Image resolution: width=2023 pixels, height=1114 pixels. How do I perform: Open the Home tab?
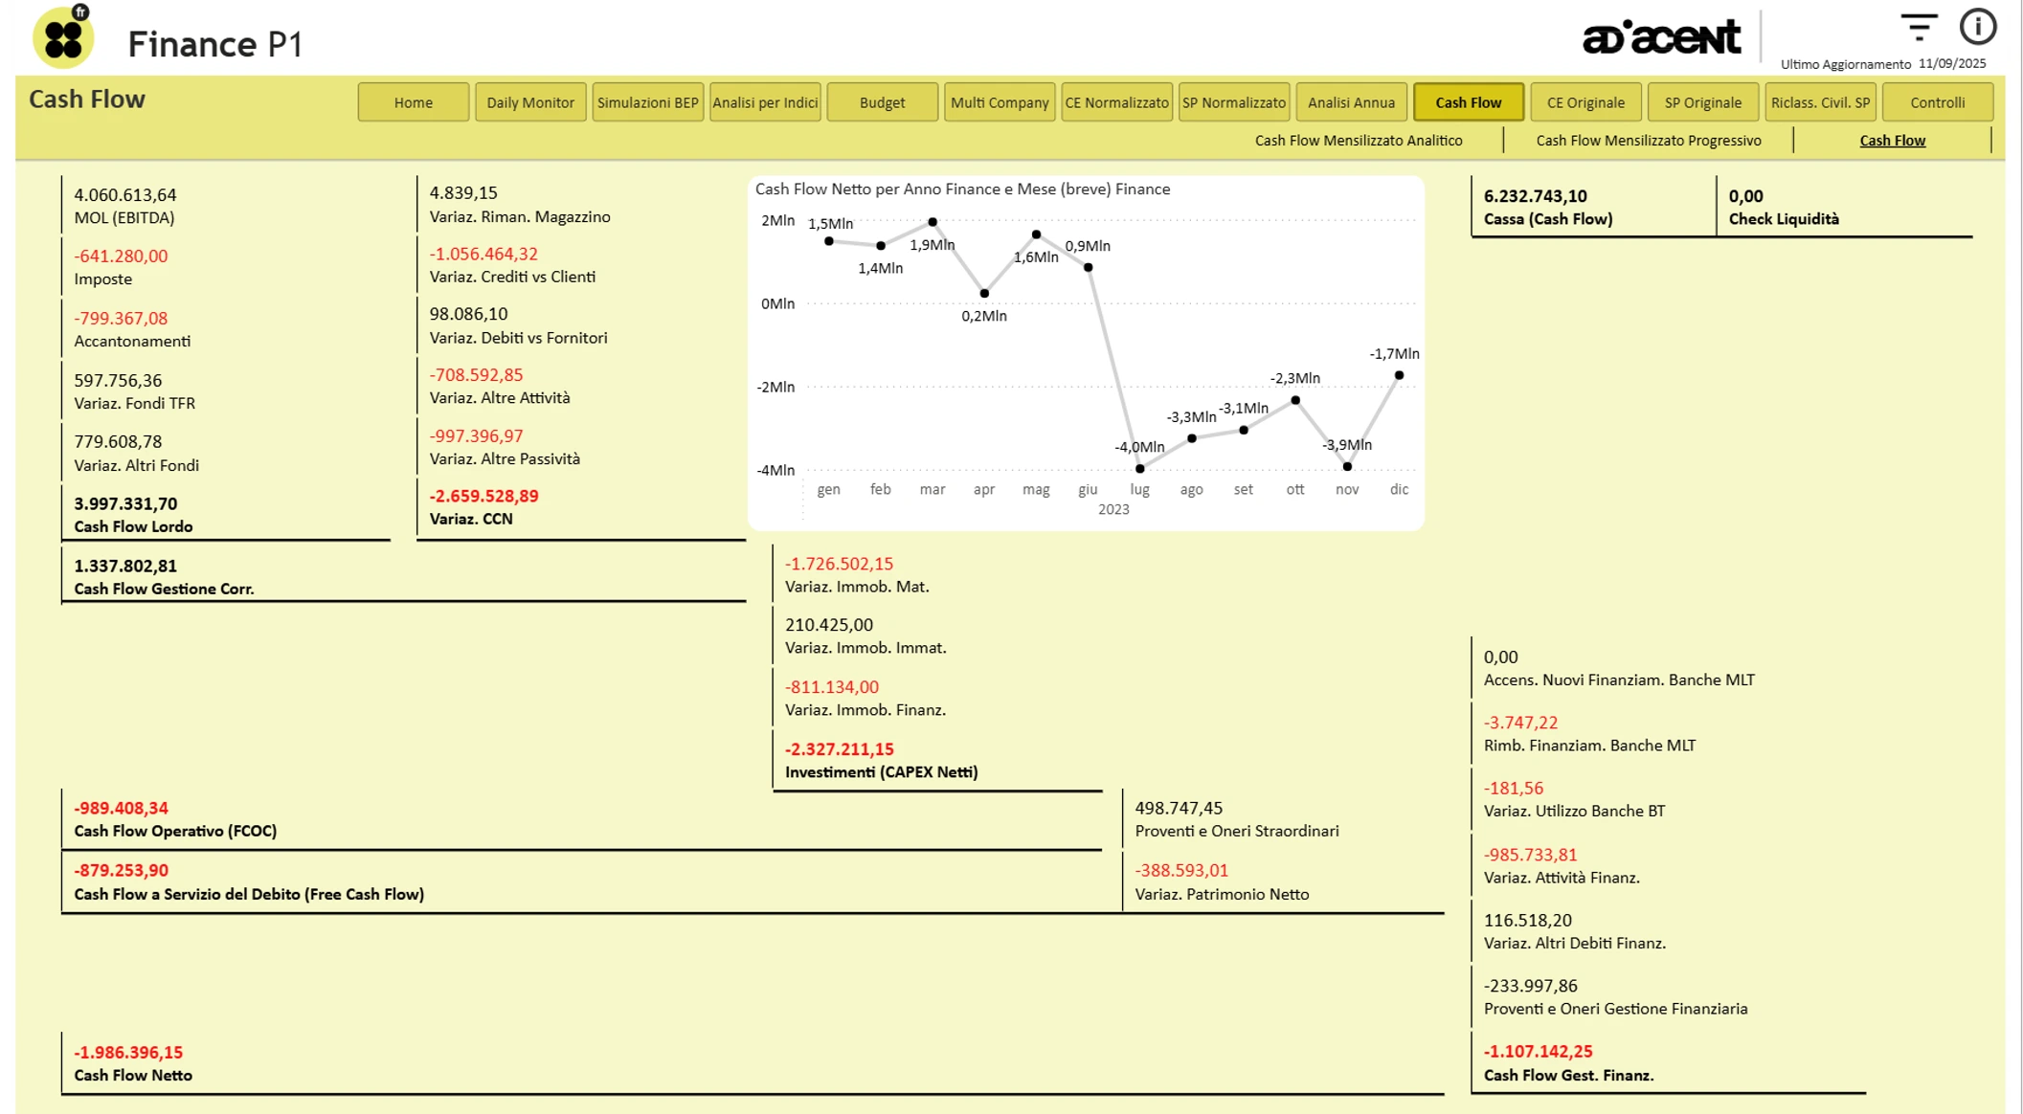tap(413, 102)
